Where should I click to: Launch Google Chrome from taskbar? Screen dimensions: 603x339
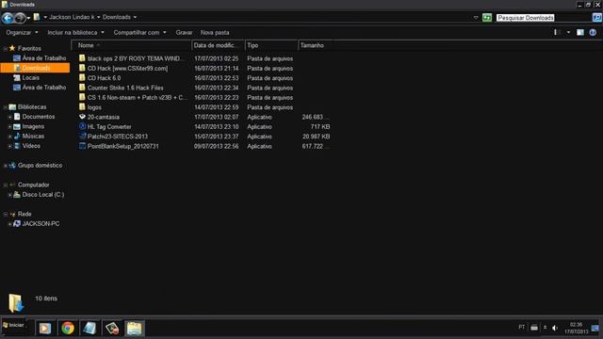(x=67, y=329)
